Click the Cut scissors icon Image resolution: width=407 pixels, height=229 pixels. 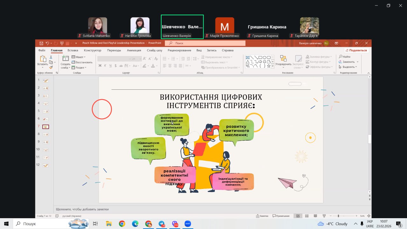pos(51,57)
